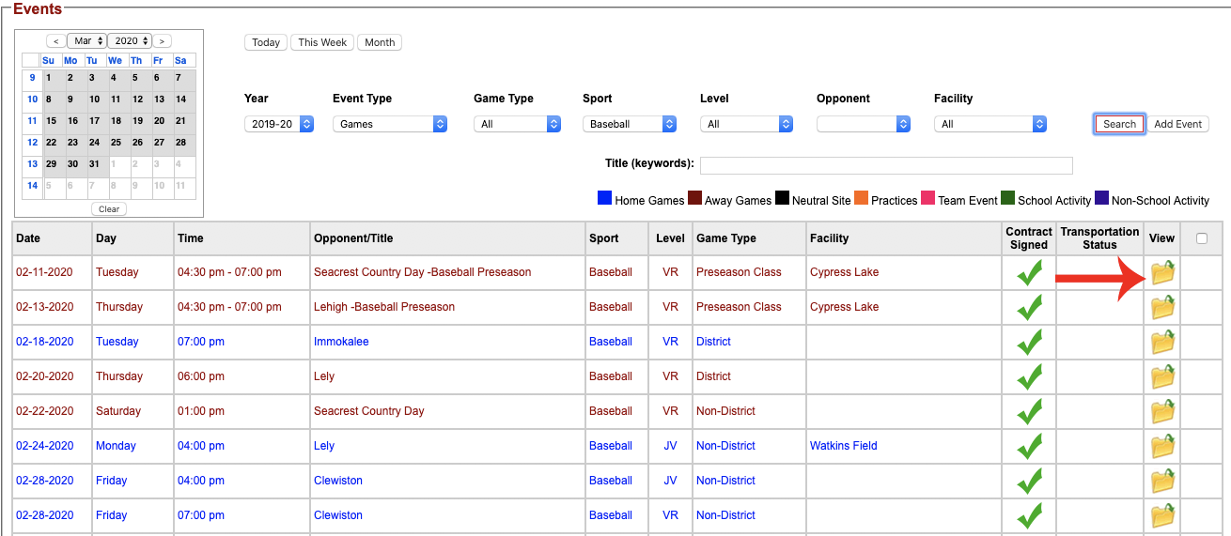This screenshot has width=1231, height=536.
Task: Open the Sport dropdown showing Baseball
Action: coord(630,124)
